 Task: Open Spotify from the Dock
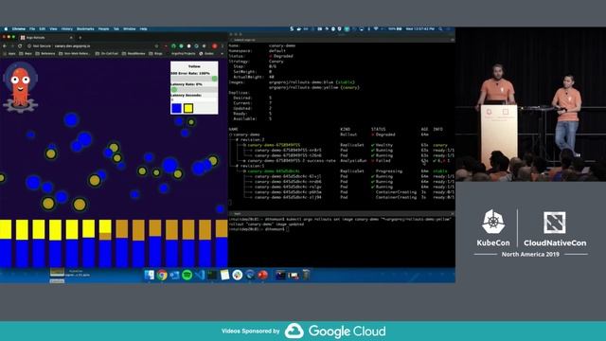(187, 275)
